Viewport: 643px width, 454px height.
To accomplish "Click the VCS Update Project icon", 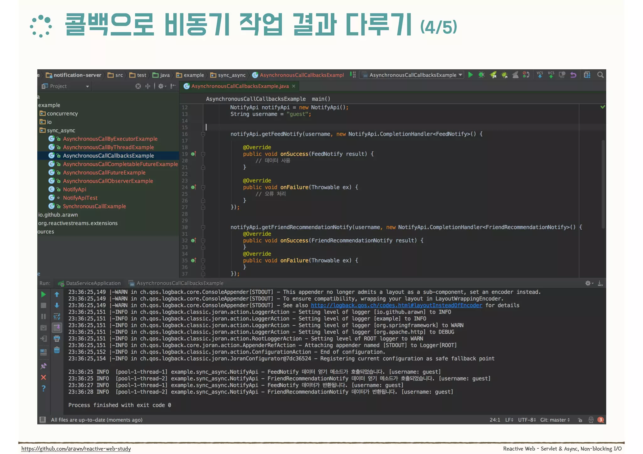I will [x=540, y=75].
